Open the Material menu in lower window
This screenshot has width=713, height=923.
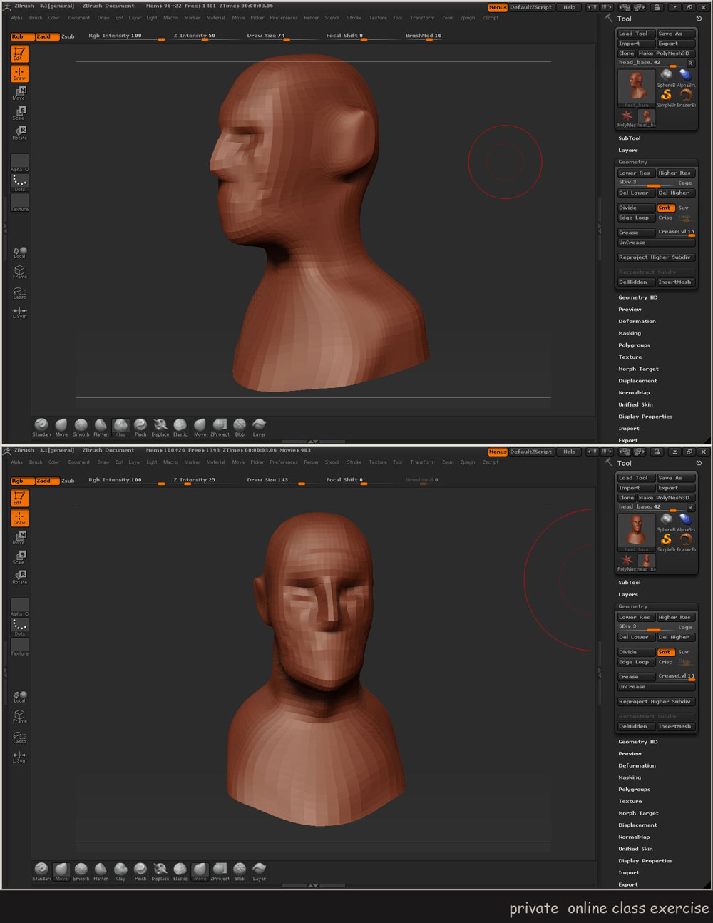(x=215, y=462)
